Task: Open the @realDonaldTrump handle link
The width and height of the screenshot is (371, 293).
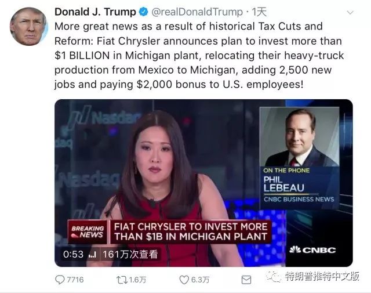Action: point(197,12)
